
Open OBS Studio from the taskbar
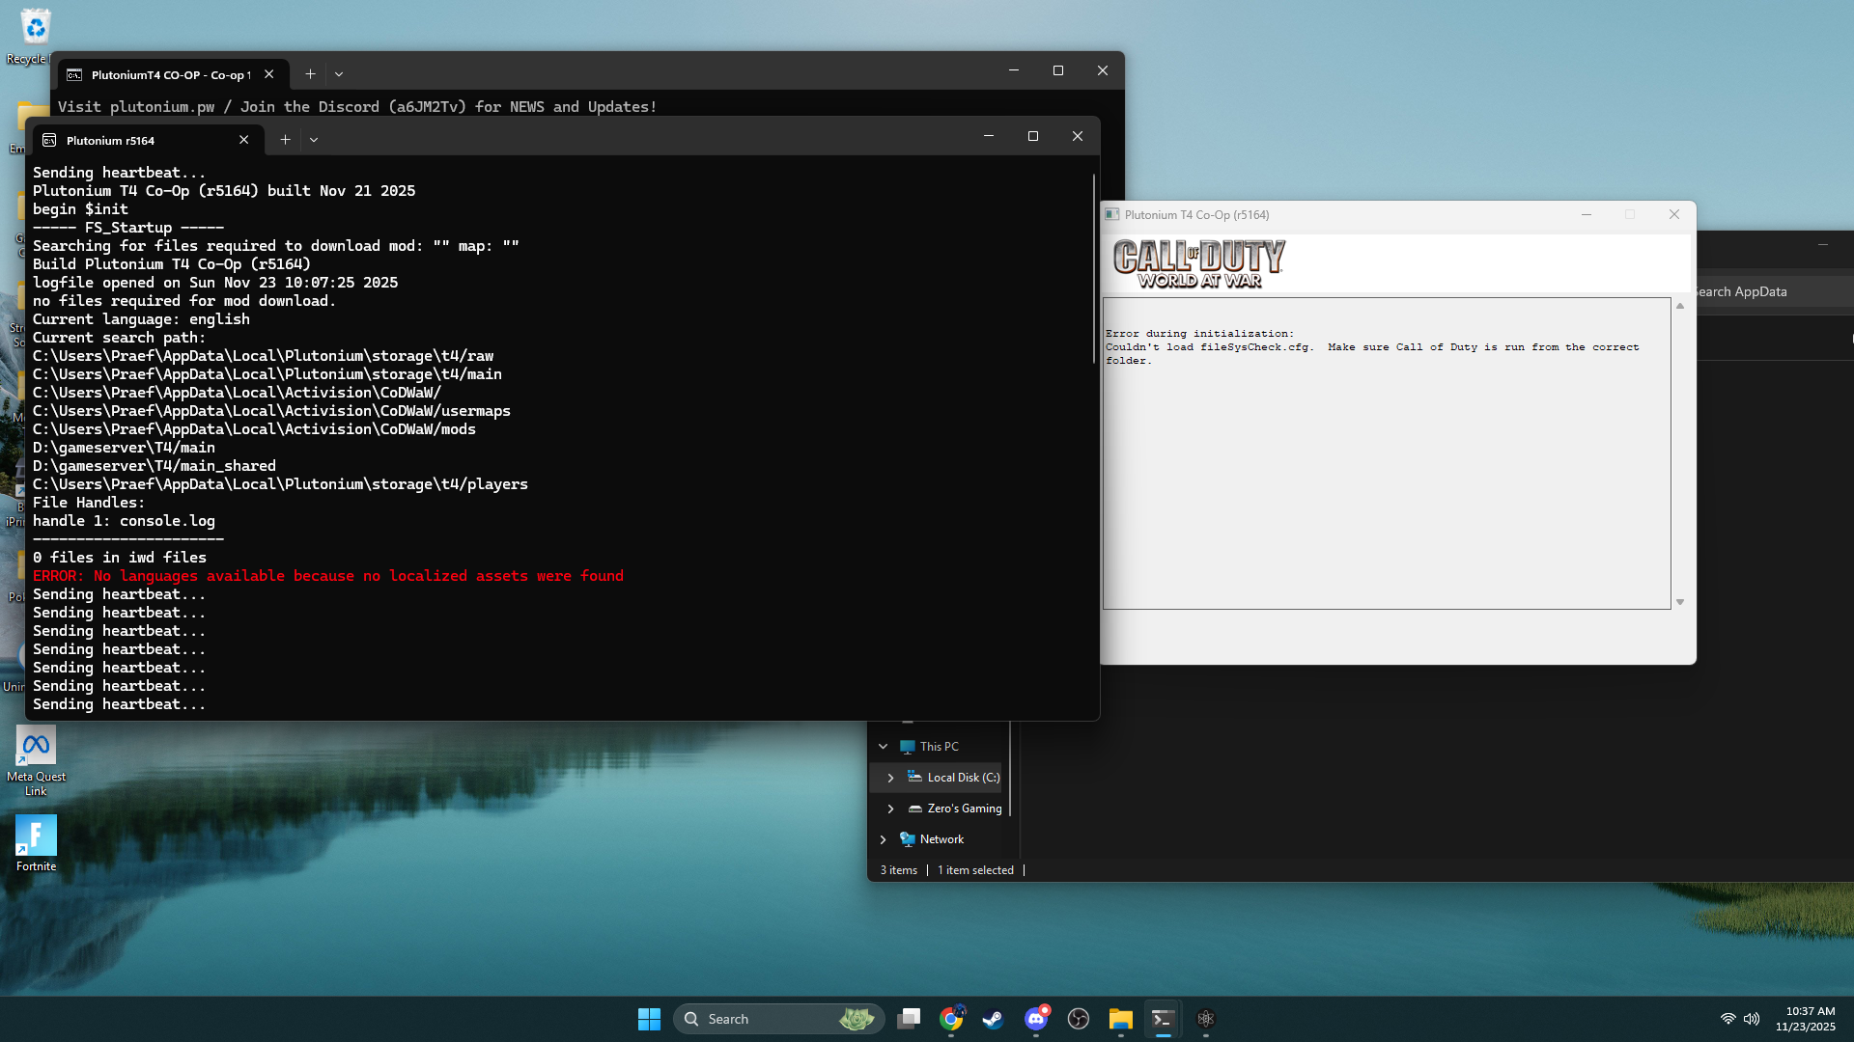point(1079,1019)
